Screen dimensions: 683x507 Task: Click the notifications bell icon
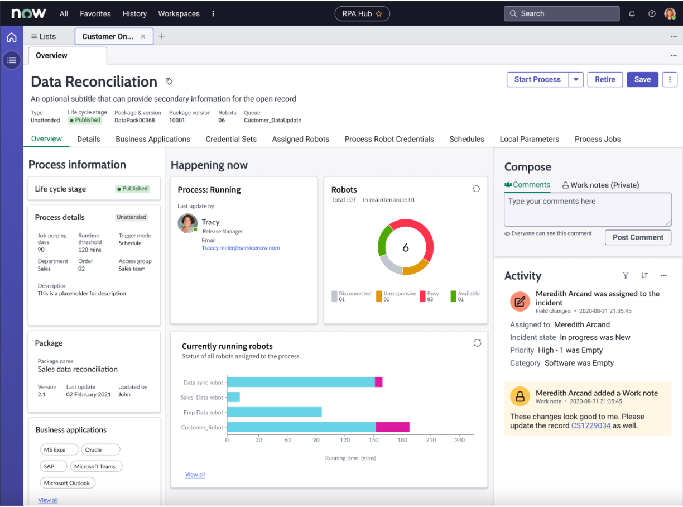pos(632,13)
